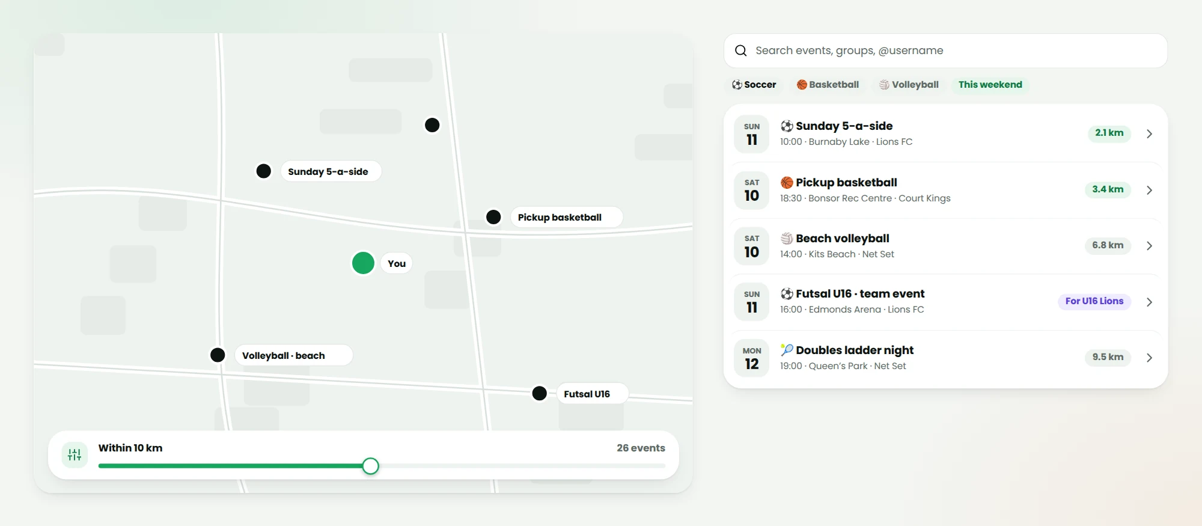Select the black map pin for Sunday 5-a-side
Viewport: 1202px width, 526px height.
point(264,171)
